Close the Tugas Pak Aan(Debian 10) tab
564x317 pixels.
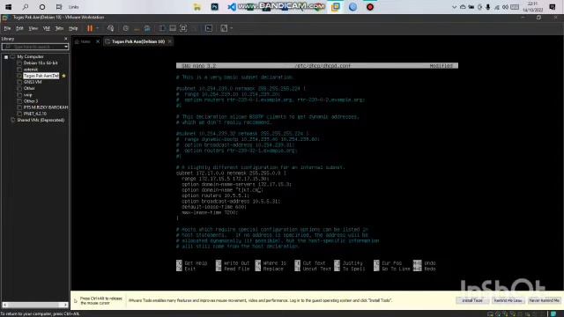(x=170, y=41)
